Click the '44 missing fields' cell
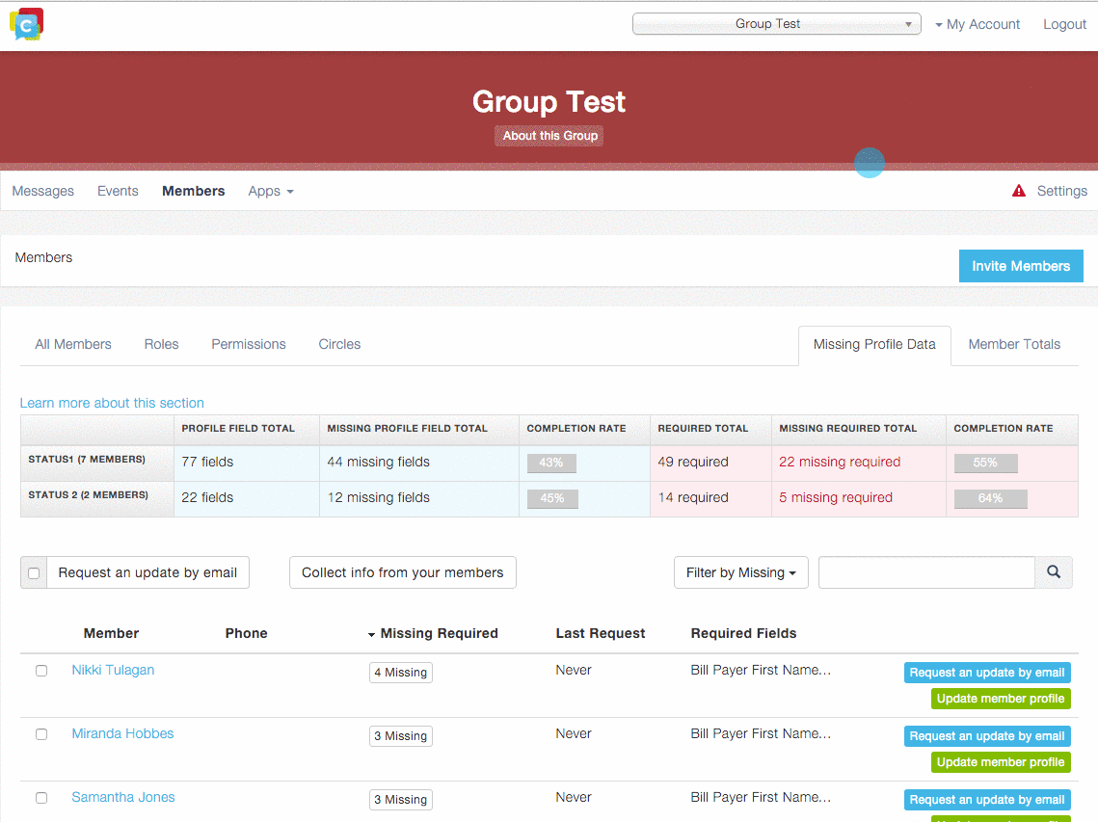1098x822 pixels. [418, 463]
